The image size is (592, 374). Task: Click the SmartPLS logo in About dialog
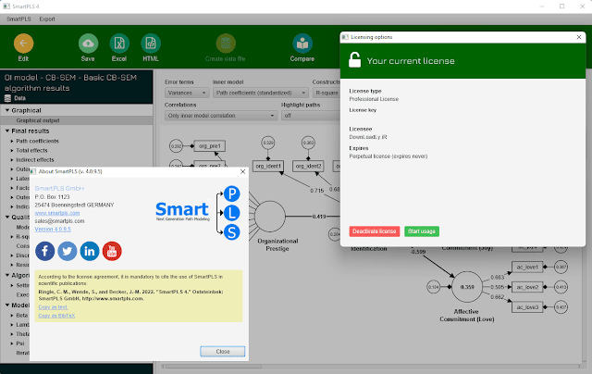[x=197, y=213]
